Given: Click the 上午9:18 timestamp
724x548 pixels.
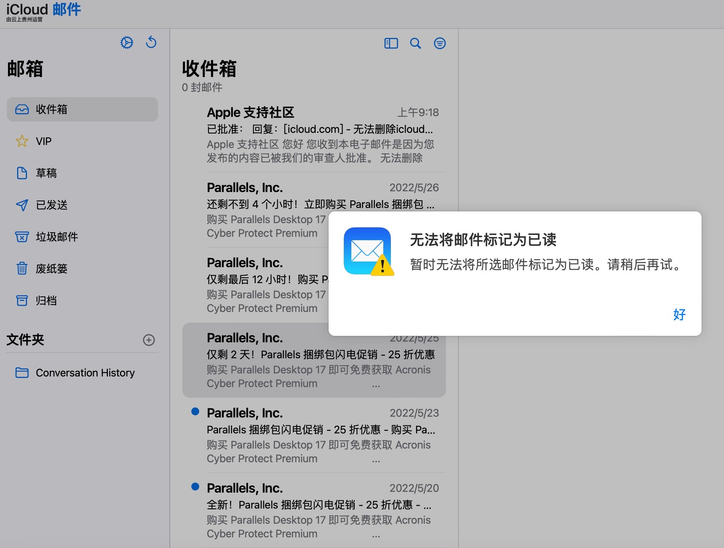Looking at the screenshot, I should (418, 112).
